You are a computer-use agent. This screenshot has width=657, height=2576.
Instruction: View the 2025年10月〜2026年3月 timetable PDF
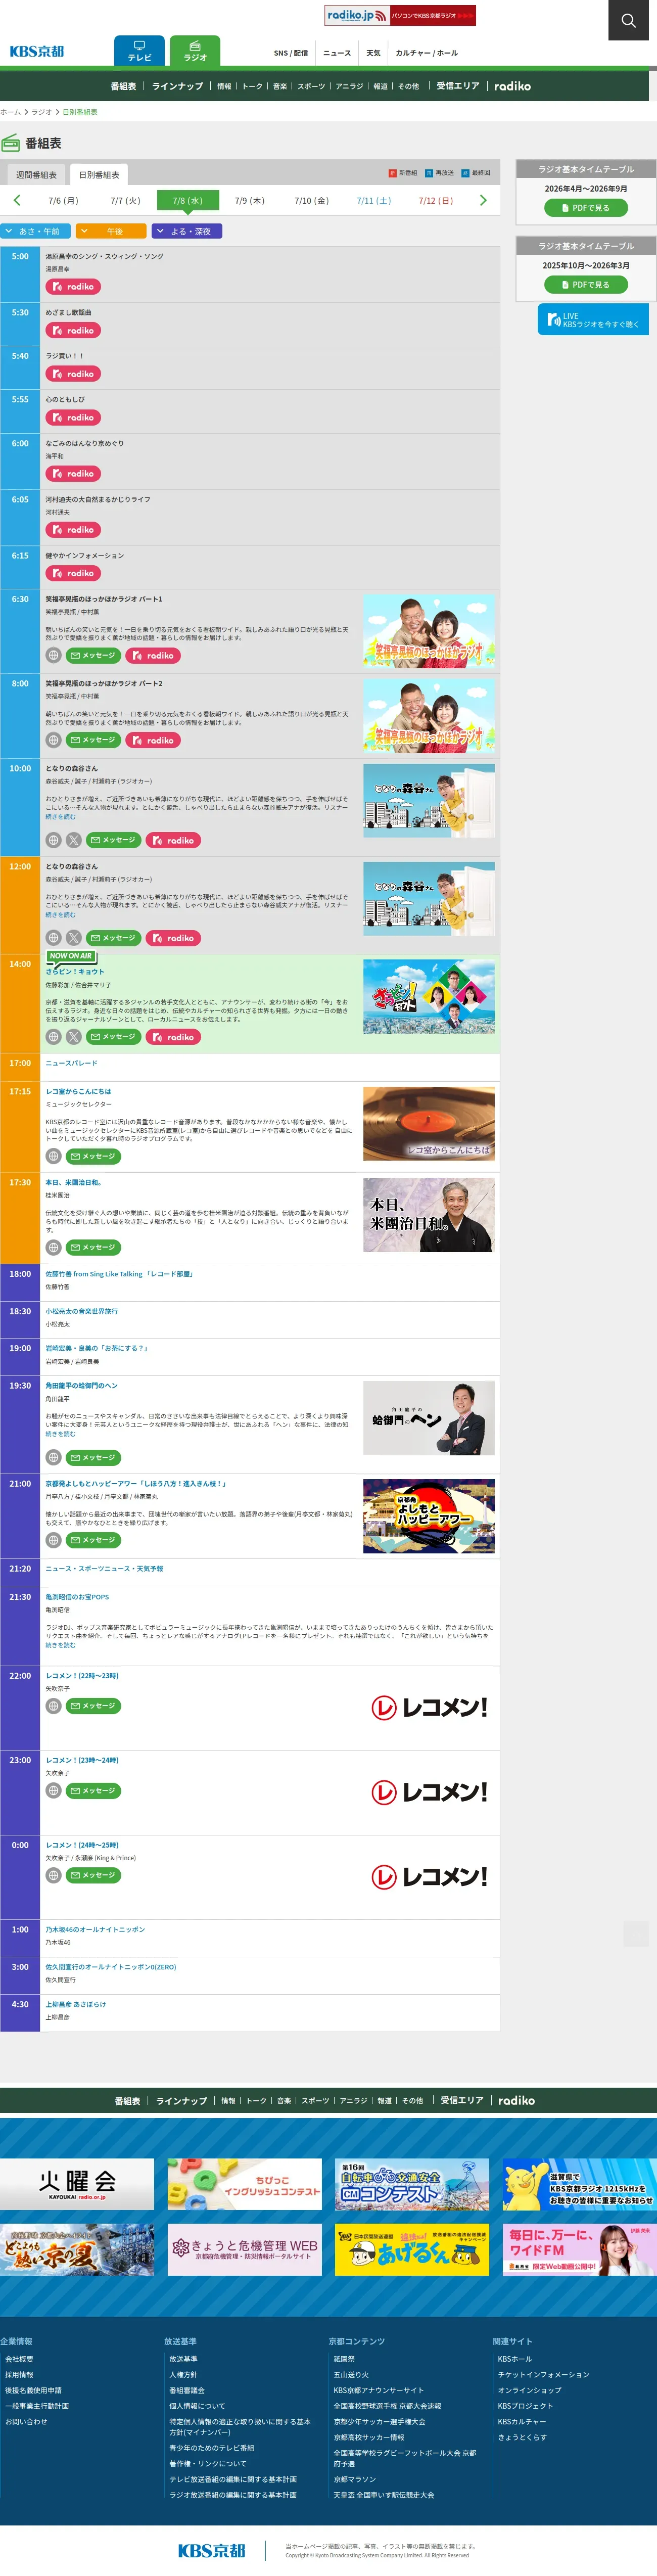pos(586,285)
